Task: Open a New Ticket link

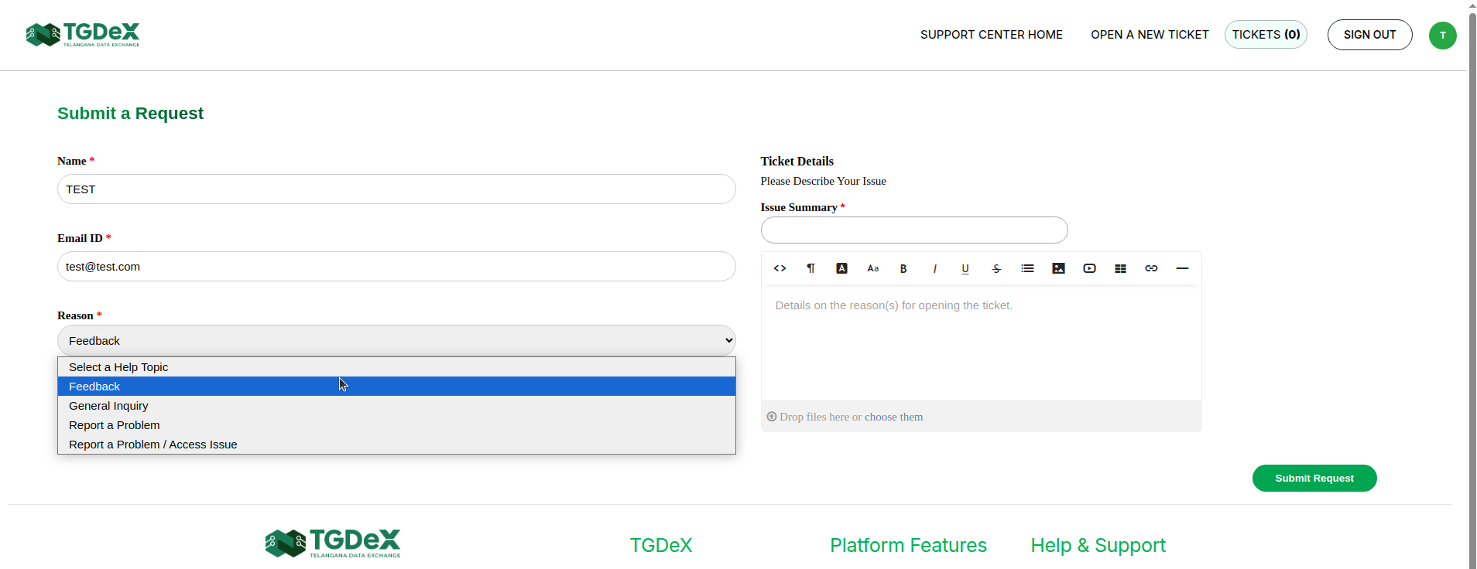Action: [x=1150, y=35]
